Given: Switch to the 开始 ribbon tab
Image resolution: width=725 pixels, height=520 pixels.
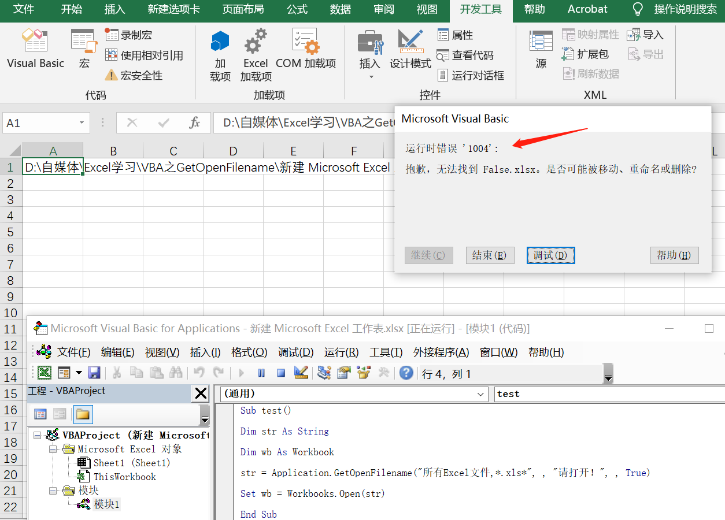Looking at the screenshot, I should tap(71, 9).
